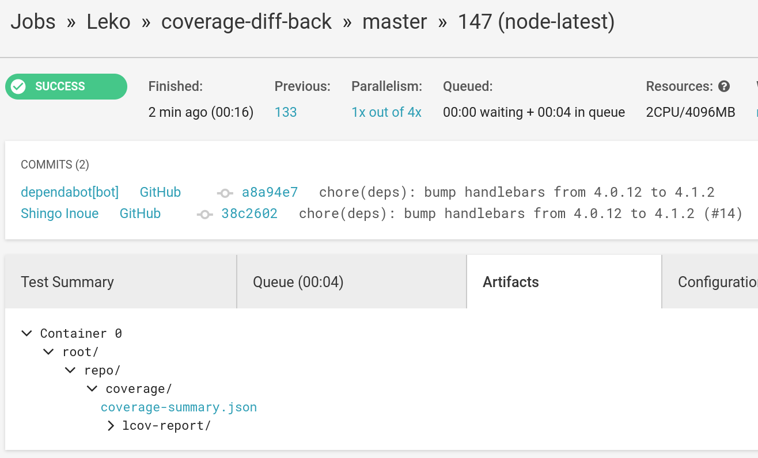Viewport: 758px width, 458px height.
Task: Open the dependabot[bot] author link
Action: coord(70,192)
